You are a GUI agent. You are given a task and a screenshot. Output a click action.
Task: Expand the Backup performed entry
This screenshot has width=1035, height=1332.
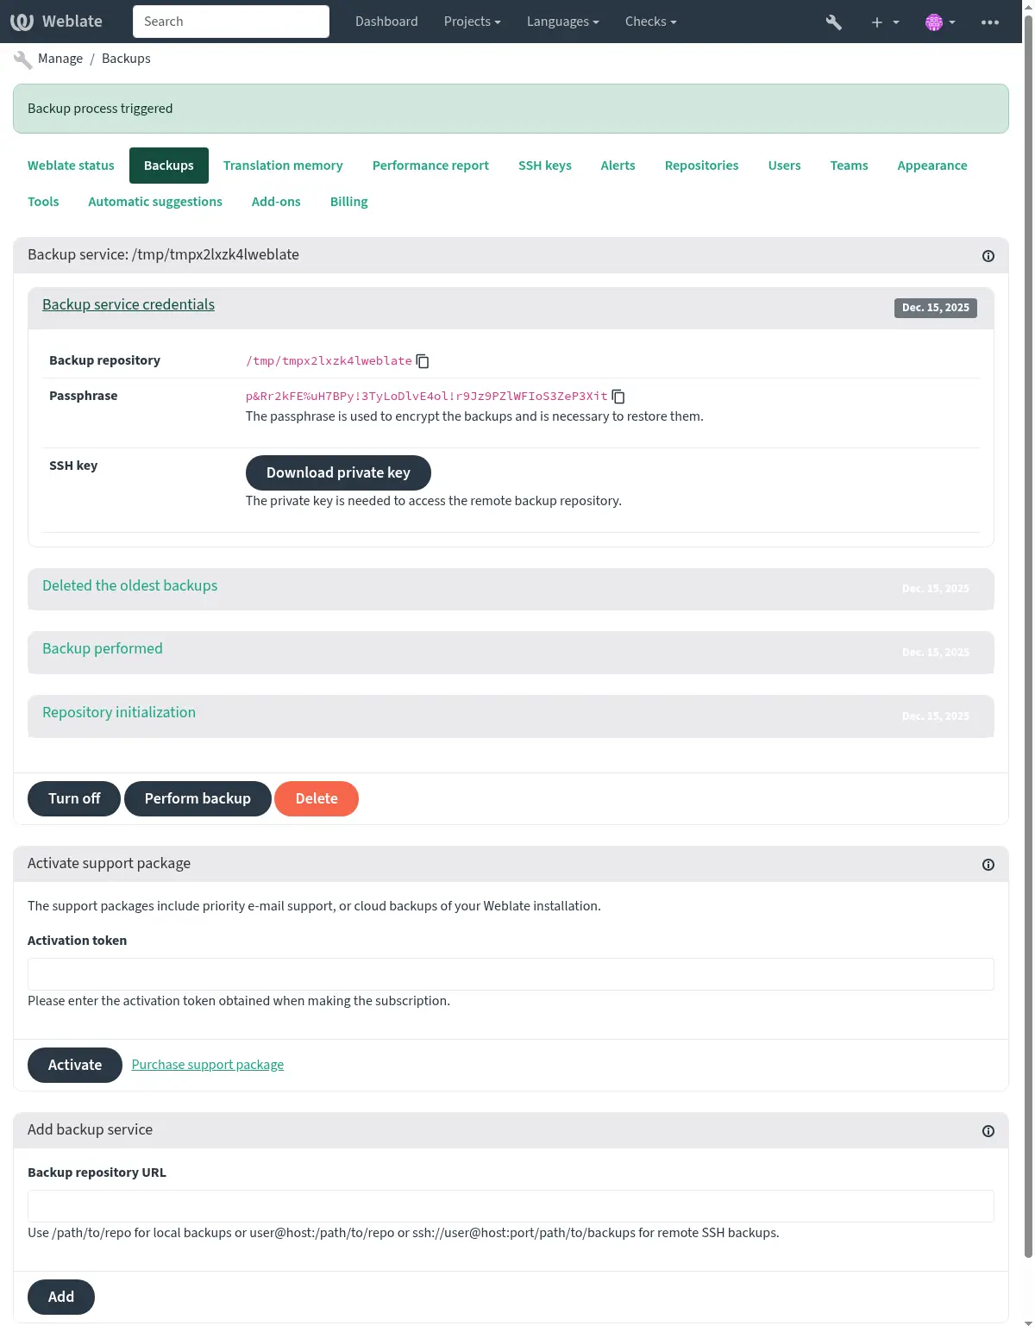point(103,648)
